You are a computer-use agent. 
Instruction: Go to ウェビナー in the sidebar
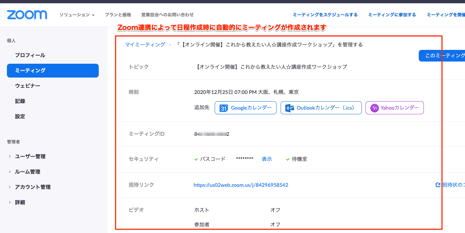pos(28,86)
